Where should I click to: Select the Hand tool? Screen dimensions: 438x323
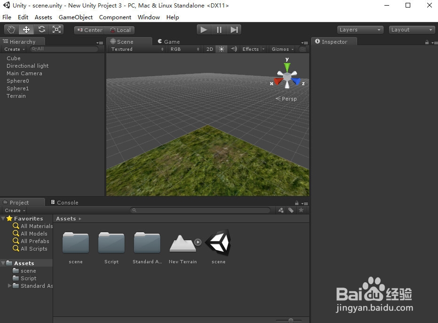click(11, 30)
